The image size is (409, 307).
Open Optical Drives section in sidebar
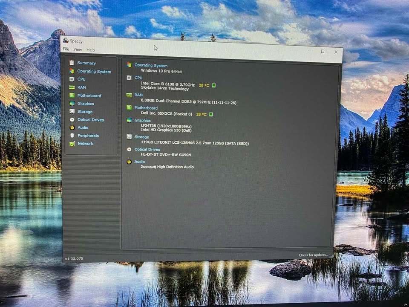pos(91,120)
